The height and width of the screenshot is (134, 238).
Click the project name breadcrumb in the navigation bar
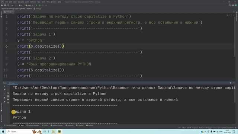tap(17, 9)
